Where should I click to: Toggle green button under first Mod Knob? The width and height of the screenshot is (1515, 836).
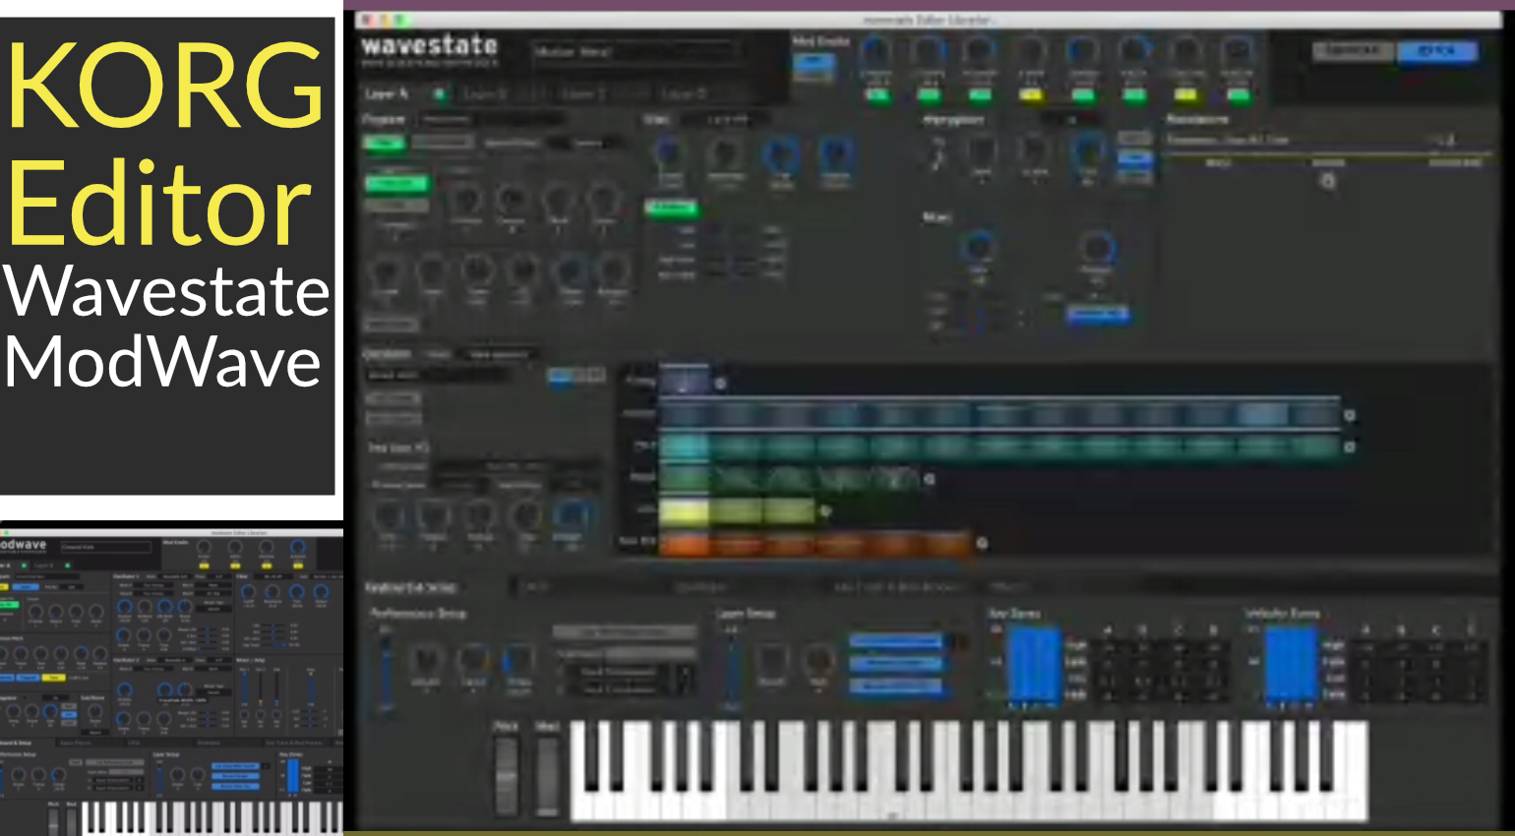[x=877, y=95]
